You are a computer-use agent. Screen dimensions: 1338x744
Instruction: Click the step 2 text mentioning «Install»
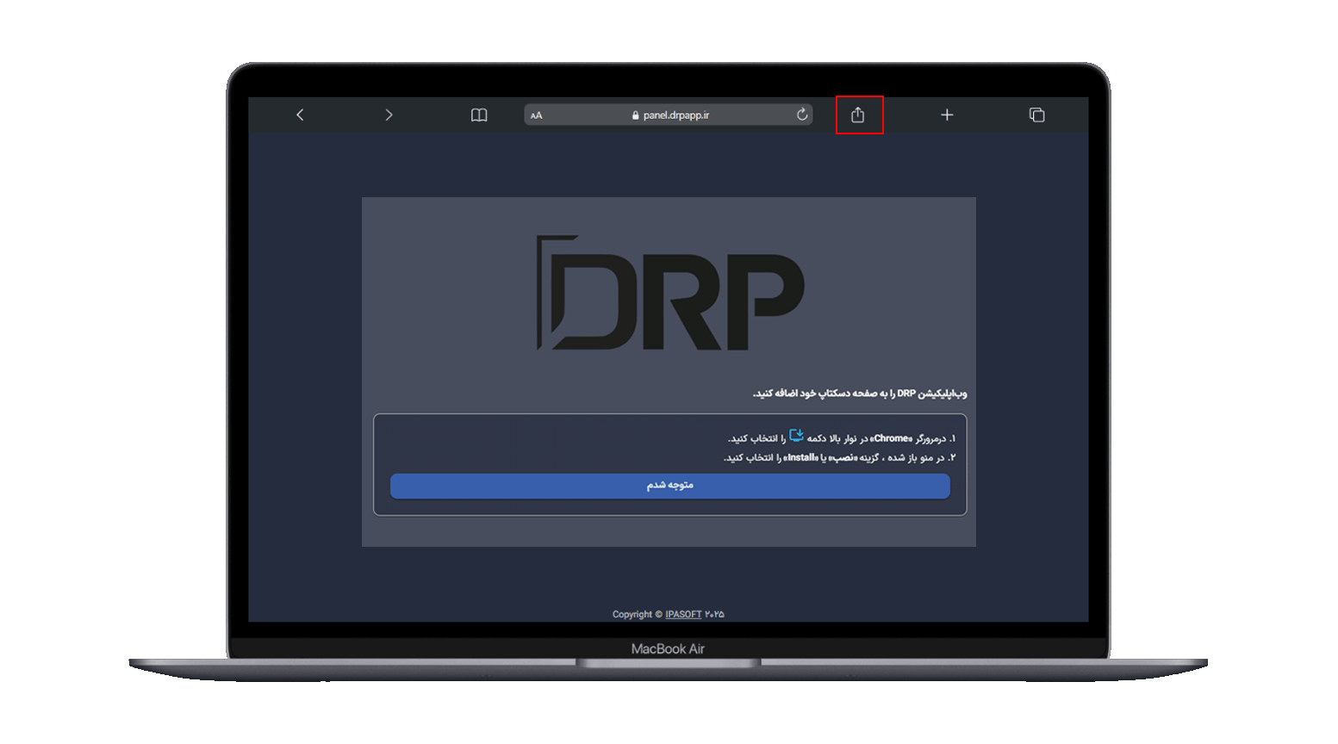[x=840, y=458]
